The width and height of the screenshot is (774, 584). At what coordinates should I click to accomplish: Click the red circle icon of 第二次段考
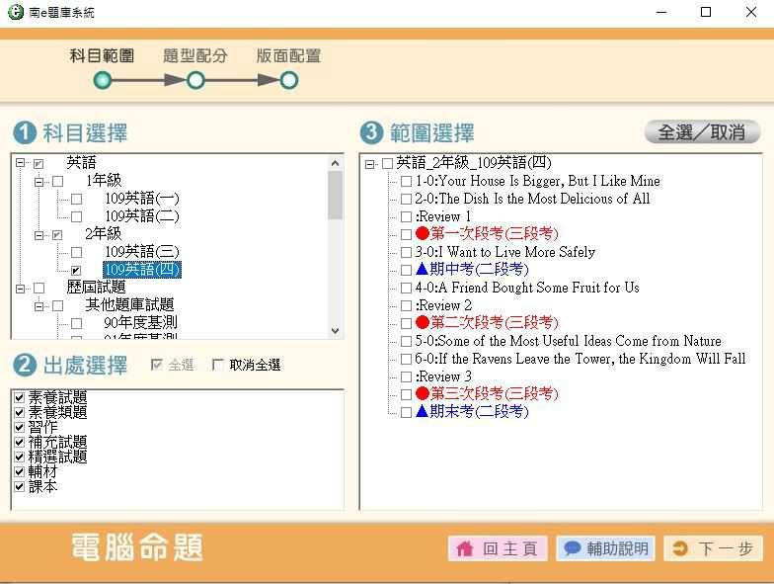(x=423, y=322)
